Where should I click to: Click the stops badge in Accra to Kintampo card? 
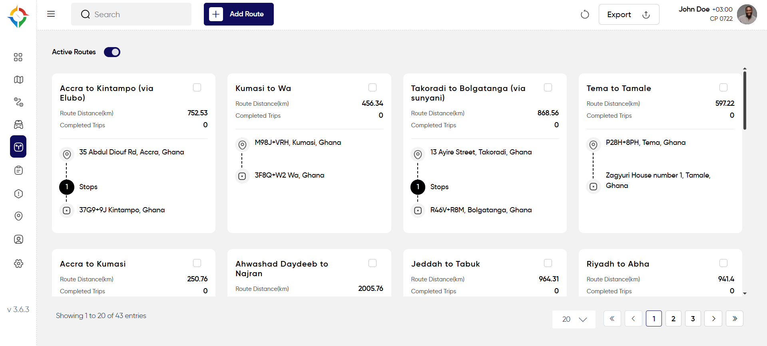click(x=67, y=187)
